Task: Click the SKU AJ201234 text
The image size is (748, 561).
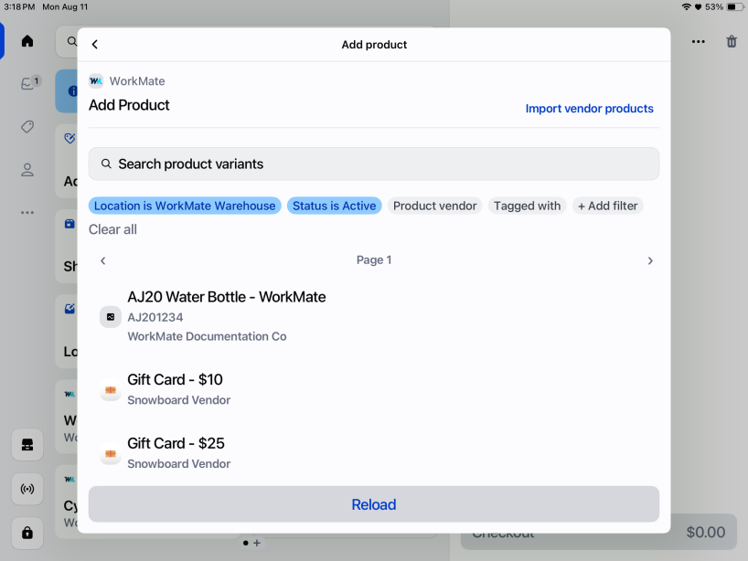Action: click(x=155, y=317)
